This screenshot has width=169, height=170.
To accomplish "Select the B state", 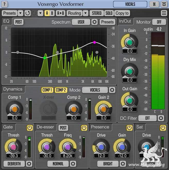I will pos(52,13).
